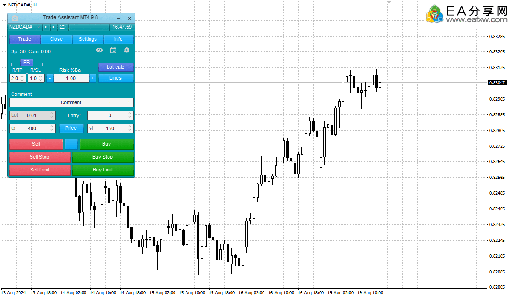Toggle the eye visibility icon
The width and height of the screenshot is (508, 298).
pyautogui.click(x=99, y=50)
